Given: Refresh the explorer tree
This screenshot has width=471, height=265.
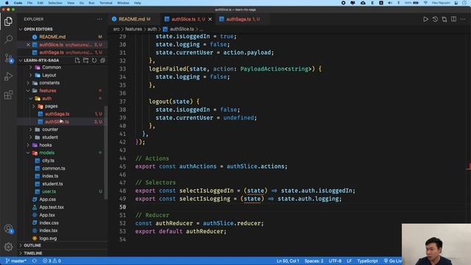Looking at the screenshot, I should tap(94, 60).
